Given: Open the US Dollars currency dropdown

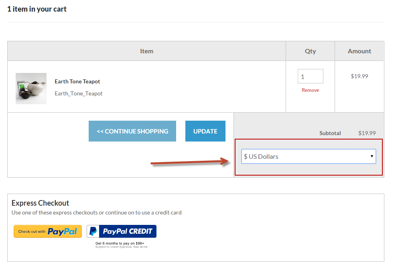Looking at the screenshot, I should click(x=309, y=156).
